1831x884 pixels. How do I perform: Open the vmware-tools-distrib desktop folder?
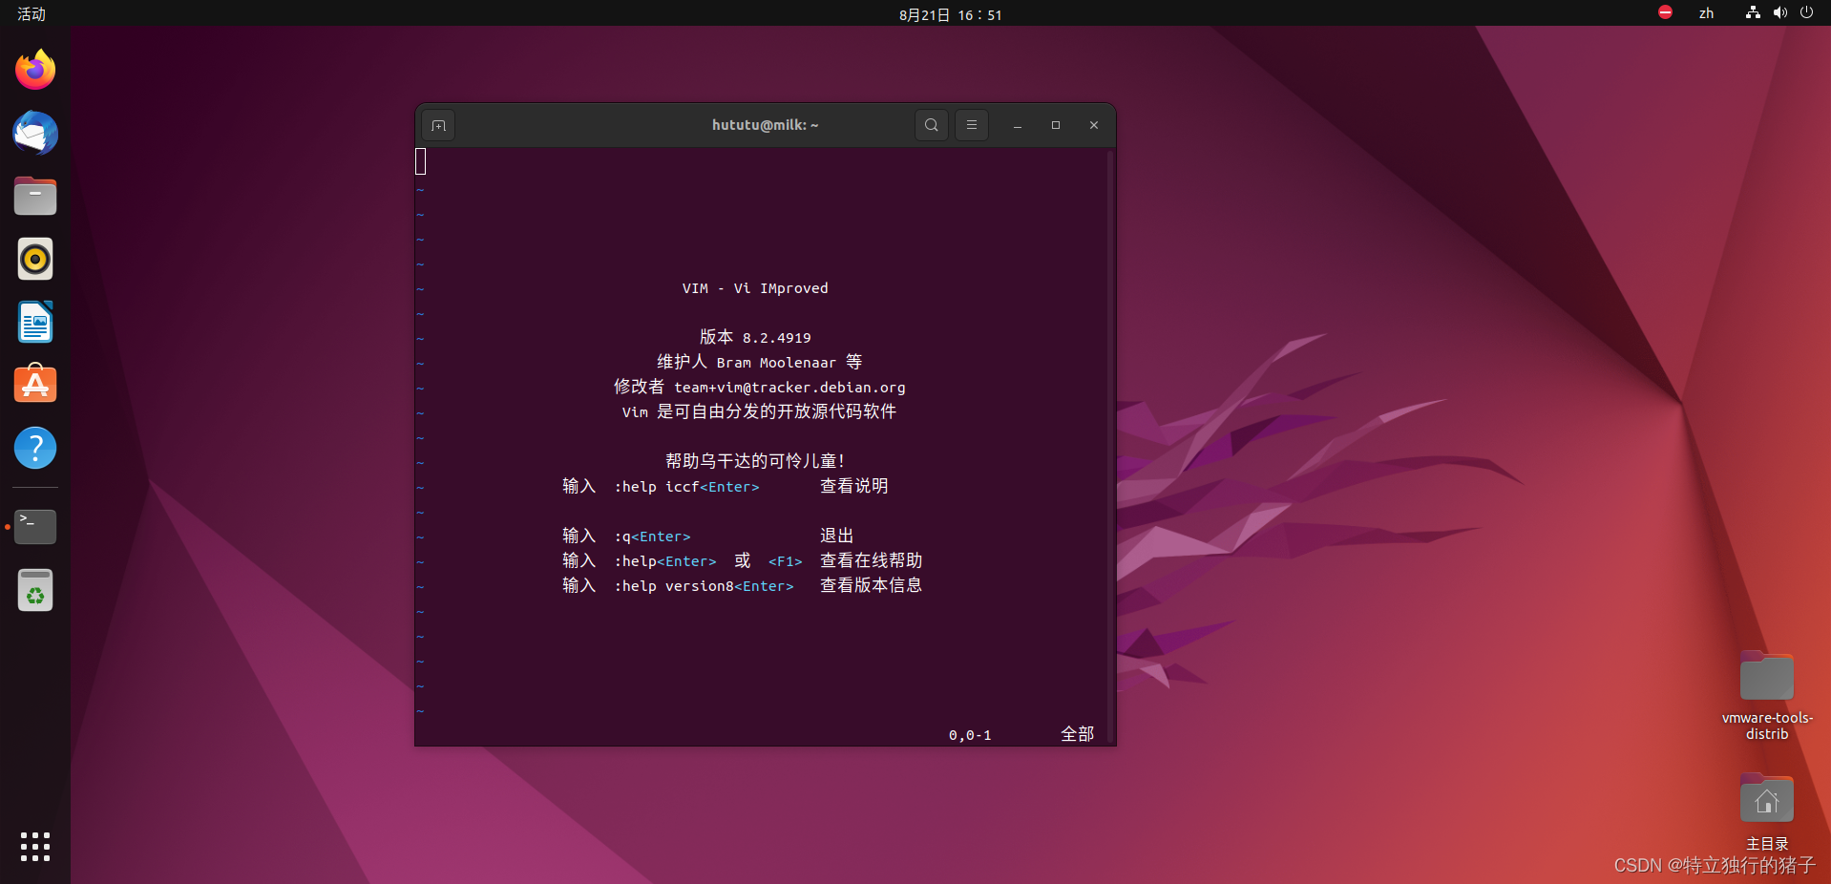coord(1767,696)
